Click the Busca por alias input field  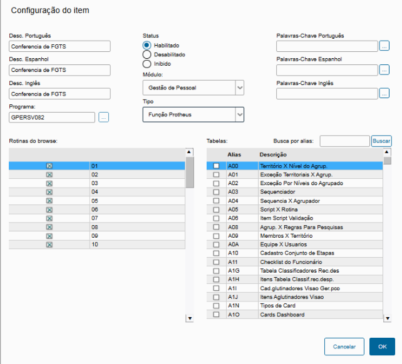(344, 141)
